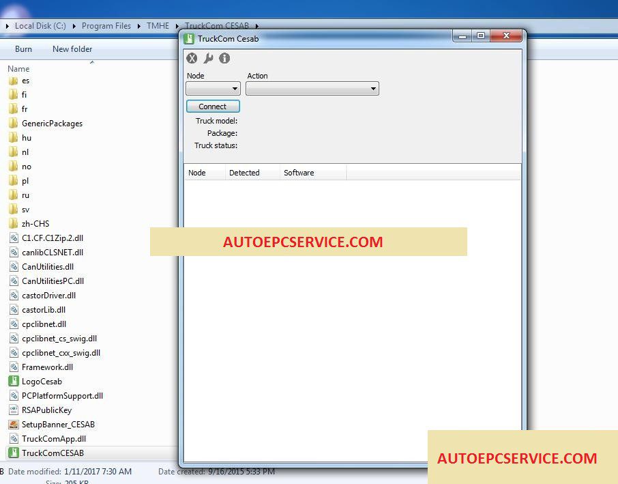
Task: Click the Connect button
Action: tap(213, 106)
